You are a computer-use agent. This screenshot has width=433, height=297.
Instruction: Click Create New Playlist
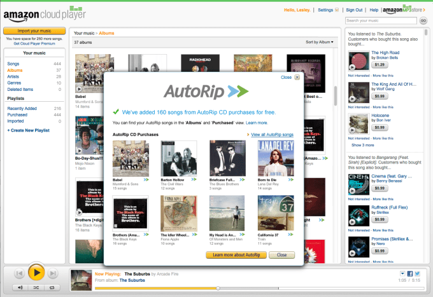click(29, 130)
